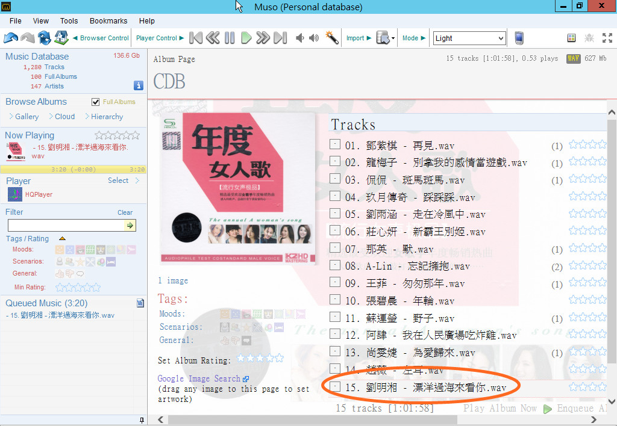Click the browser Forward arrow icon

28,38
